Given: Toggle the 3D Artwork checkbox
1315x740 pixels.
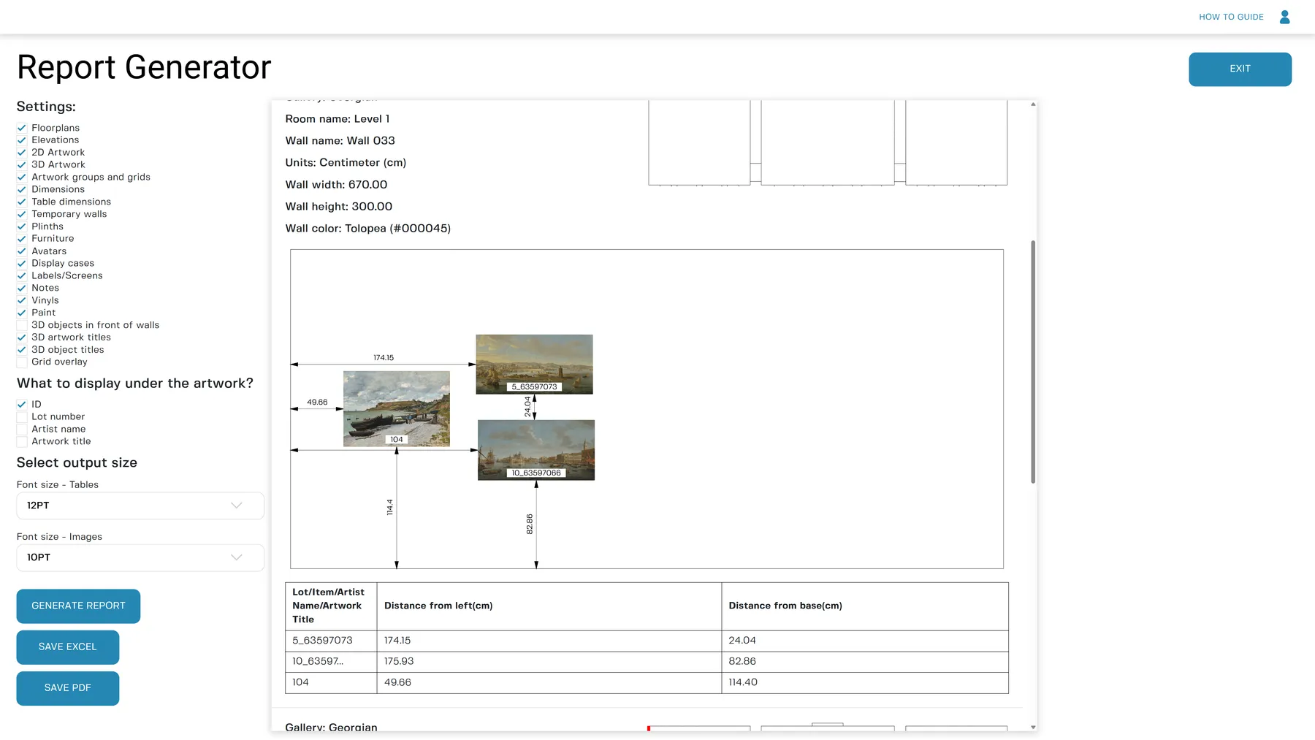Looking at the screenshot, I should 22,165.
